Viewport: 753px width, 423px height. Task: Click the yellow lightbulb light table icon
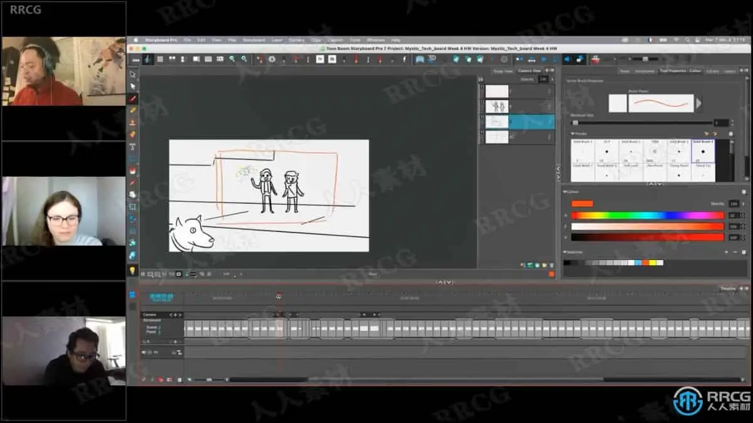(132, 270)
